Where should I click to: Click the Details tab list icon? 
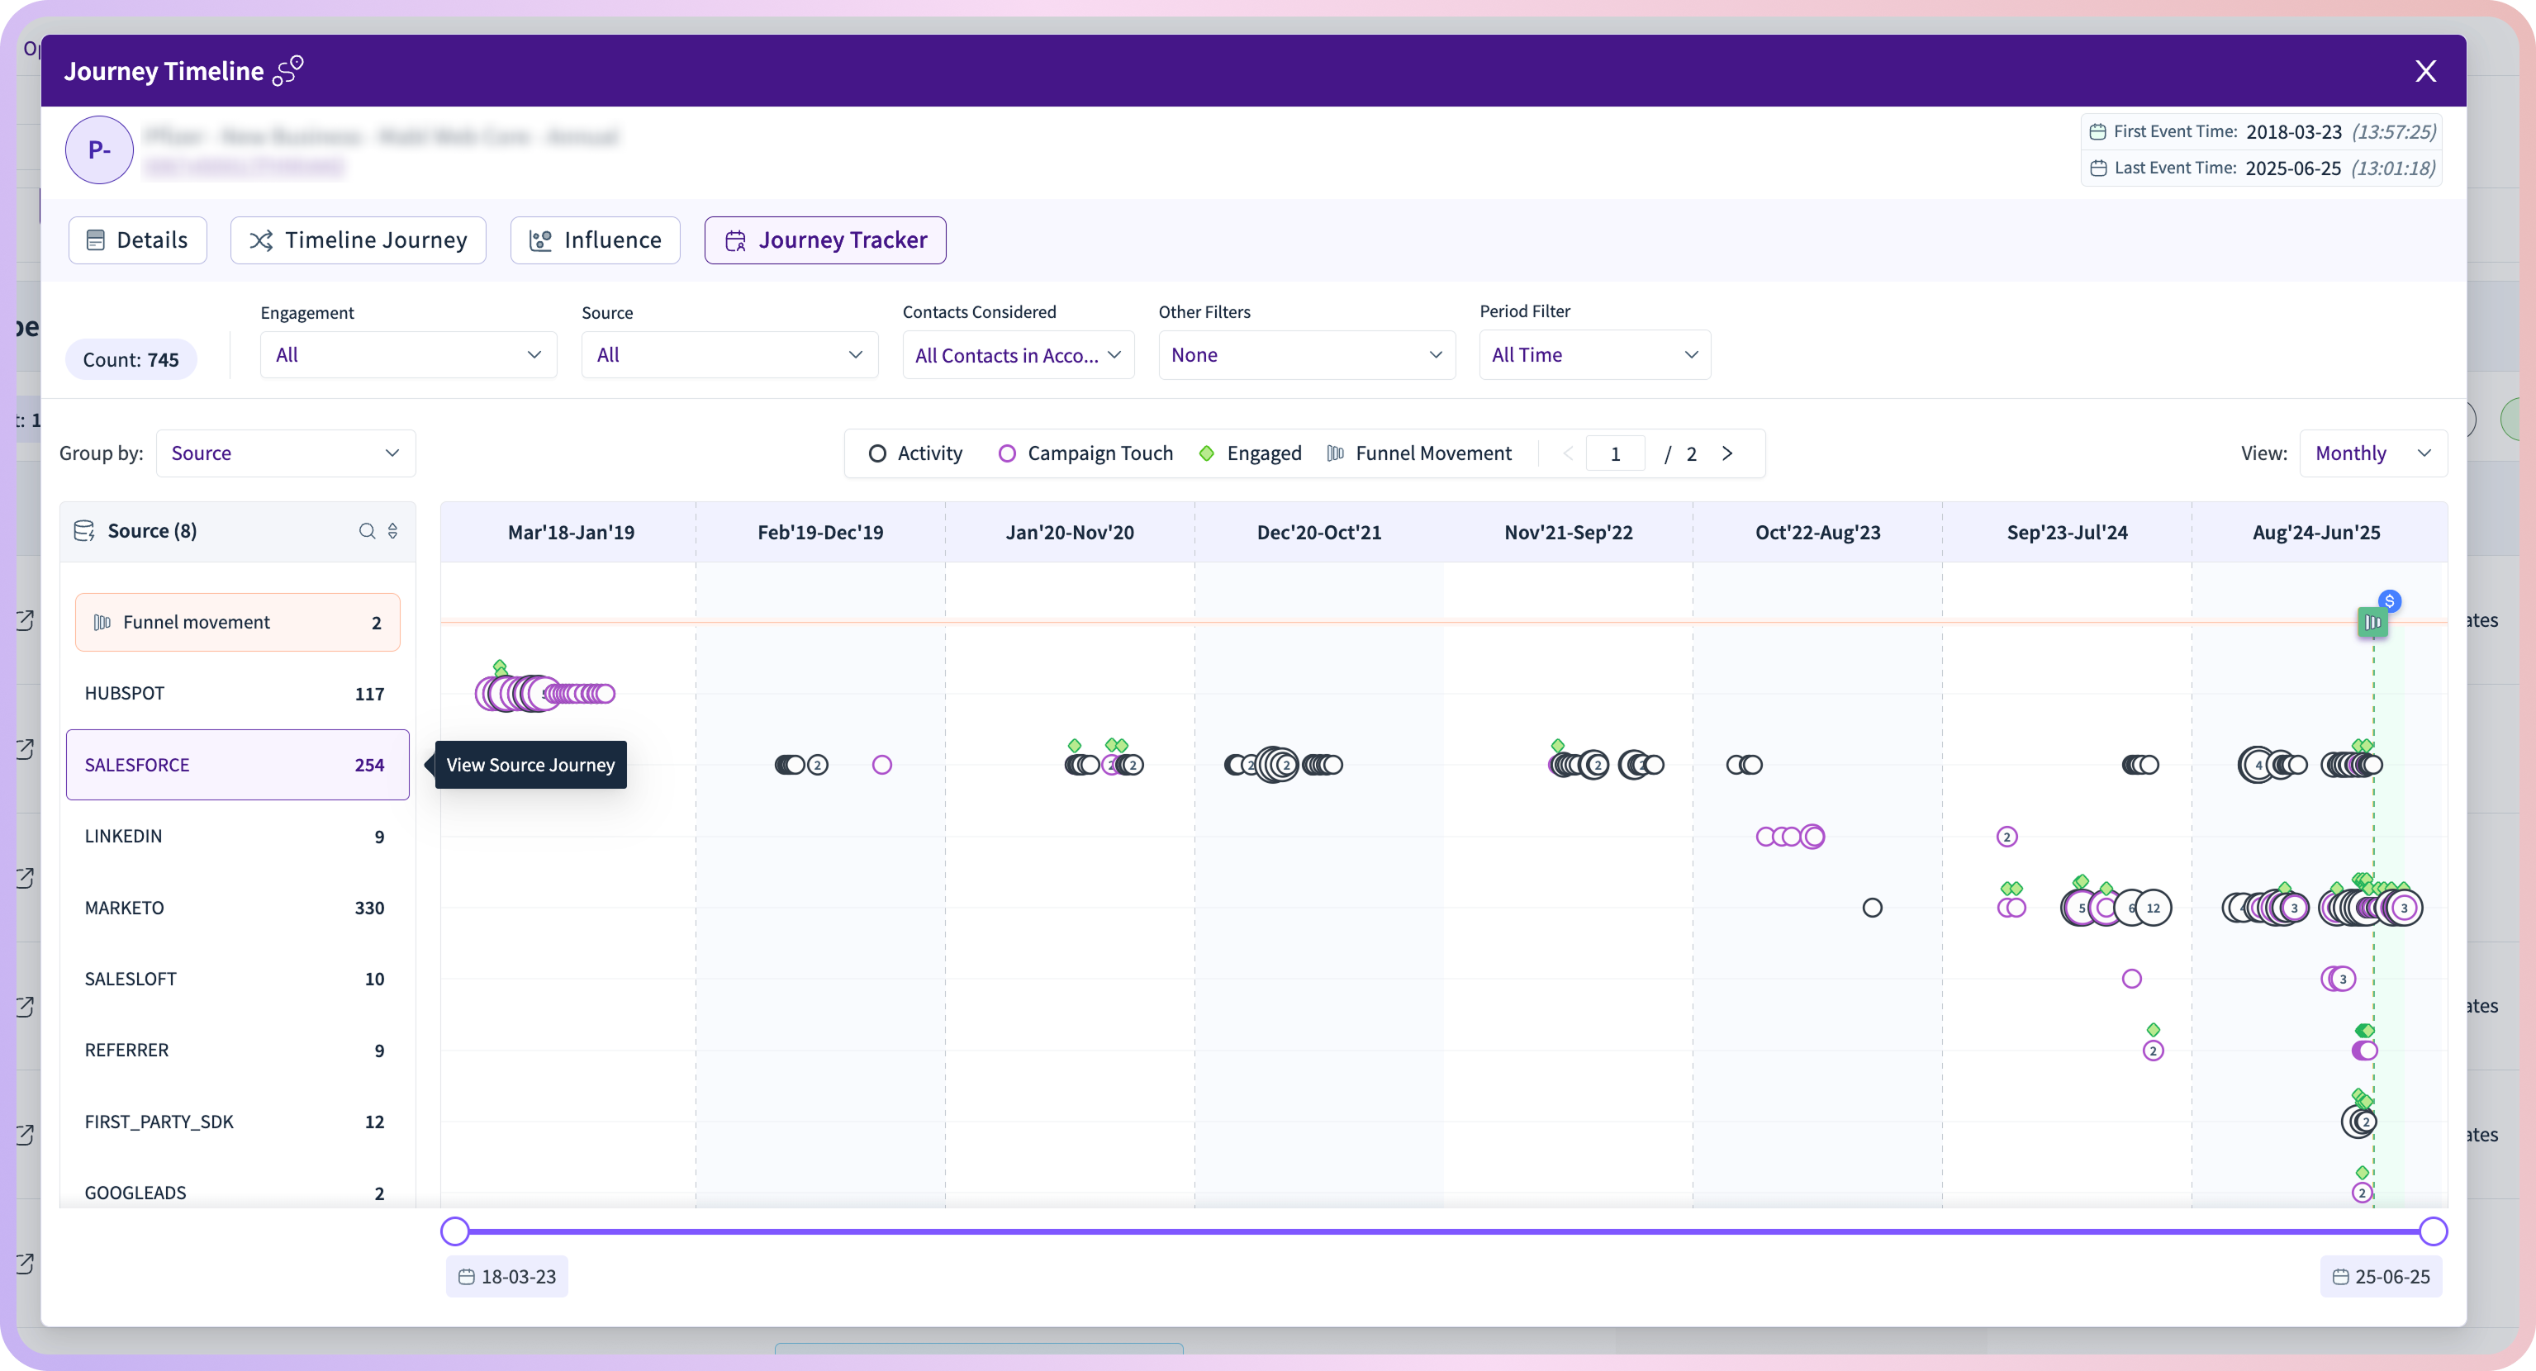point(96,240)
